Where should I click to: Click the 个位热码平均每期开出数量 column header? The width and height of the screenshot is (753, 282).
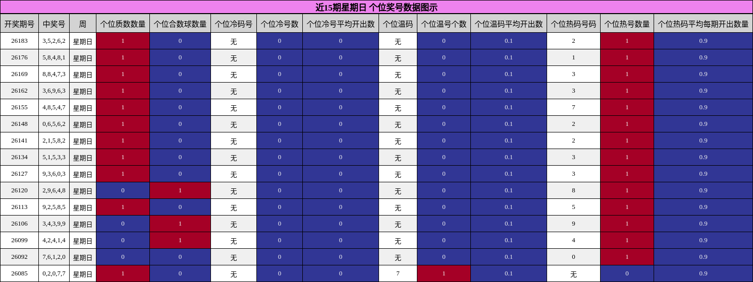[703, 24]
